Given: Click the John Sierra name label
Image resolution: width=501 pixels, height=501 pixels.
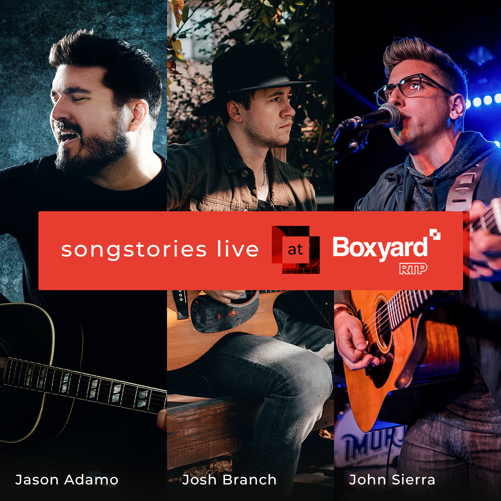Looking at the screenshot, I should [392, 480].
